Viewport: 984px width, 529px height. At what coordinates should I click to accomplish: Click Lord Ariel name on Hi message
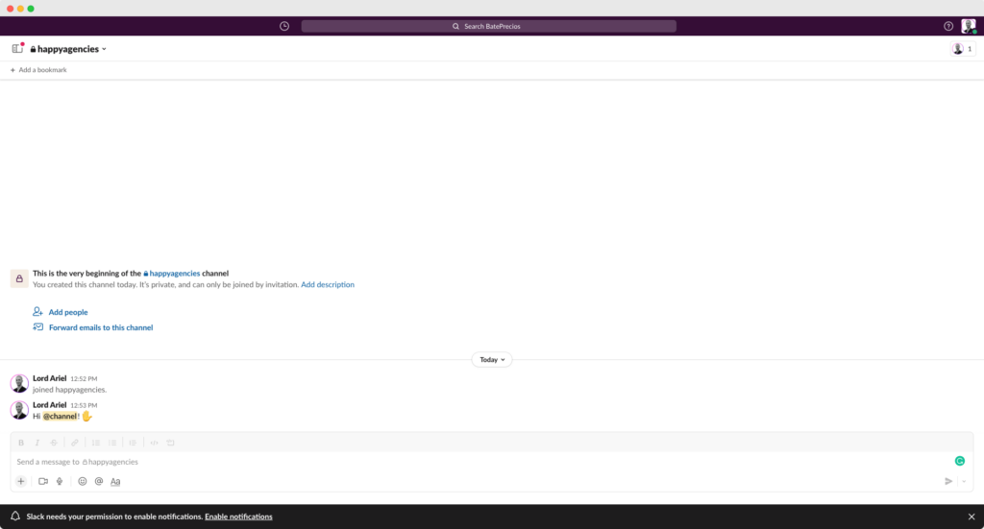[x=50, y=405]
